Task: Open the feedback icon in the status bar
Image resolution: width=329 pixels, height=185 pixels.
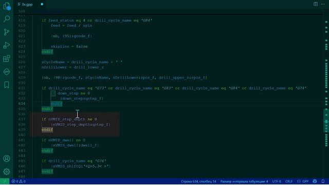Action: (x=315, y=181)
